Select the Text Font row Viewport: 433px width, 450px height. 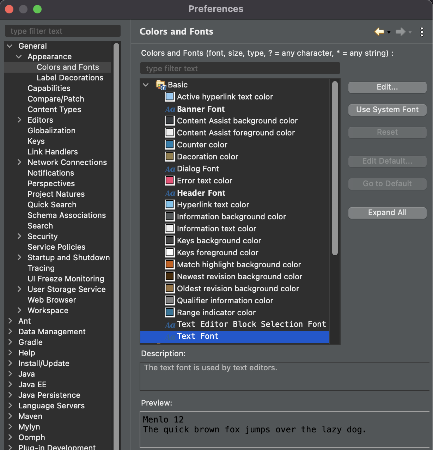[x=235, y=336]
